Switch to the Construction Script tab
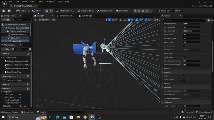This screenshot has width=214, height=120. [65, 16]
